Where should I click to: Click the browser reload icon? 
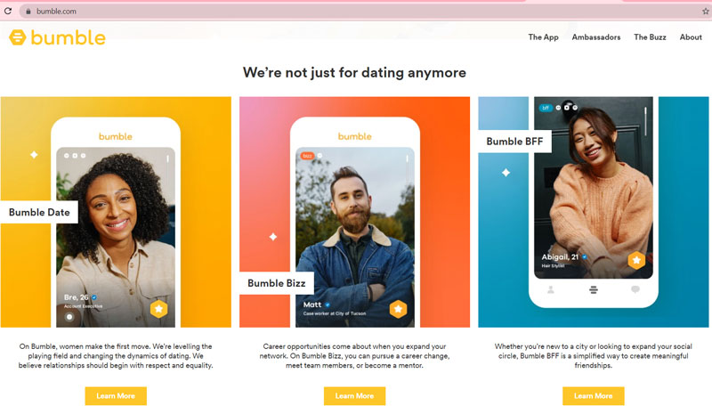7,11
